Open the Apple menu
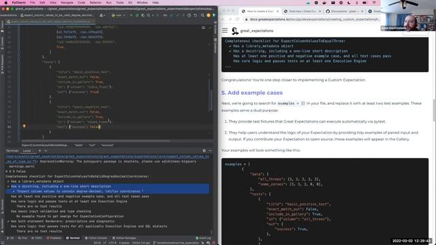This screenshot has width=436, height=245. point(5,3)
